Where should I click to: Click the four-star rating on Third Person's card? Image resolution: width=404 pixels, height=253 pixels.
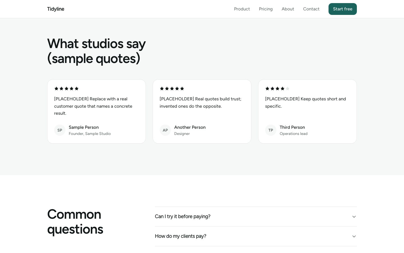pyautogui.click(x=277, y=89)
